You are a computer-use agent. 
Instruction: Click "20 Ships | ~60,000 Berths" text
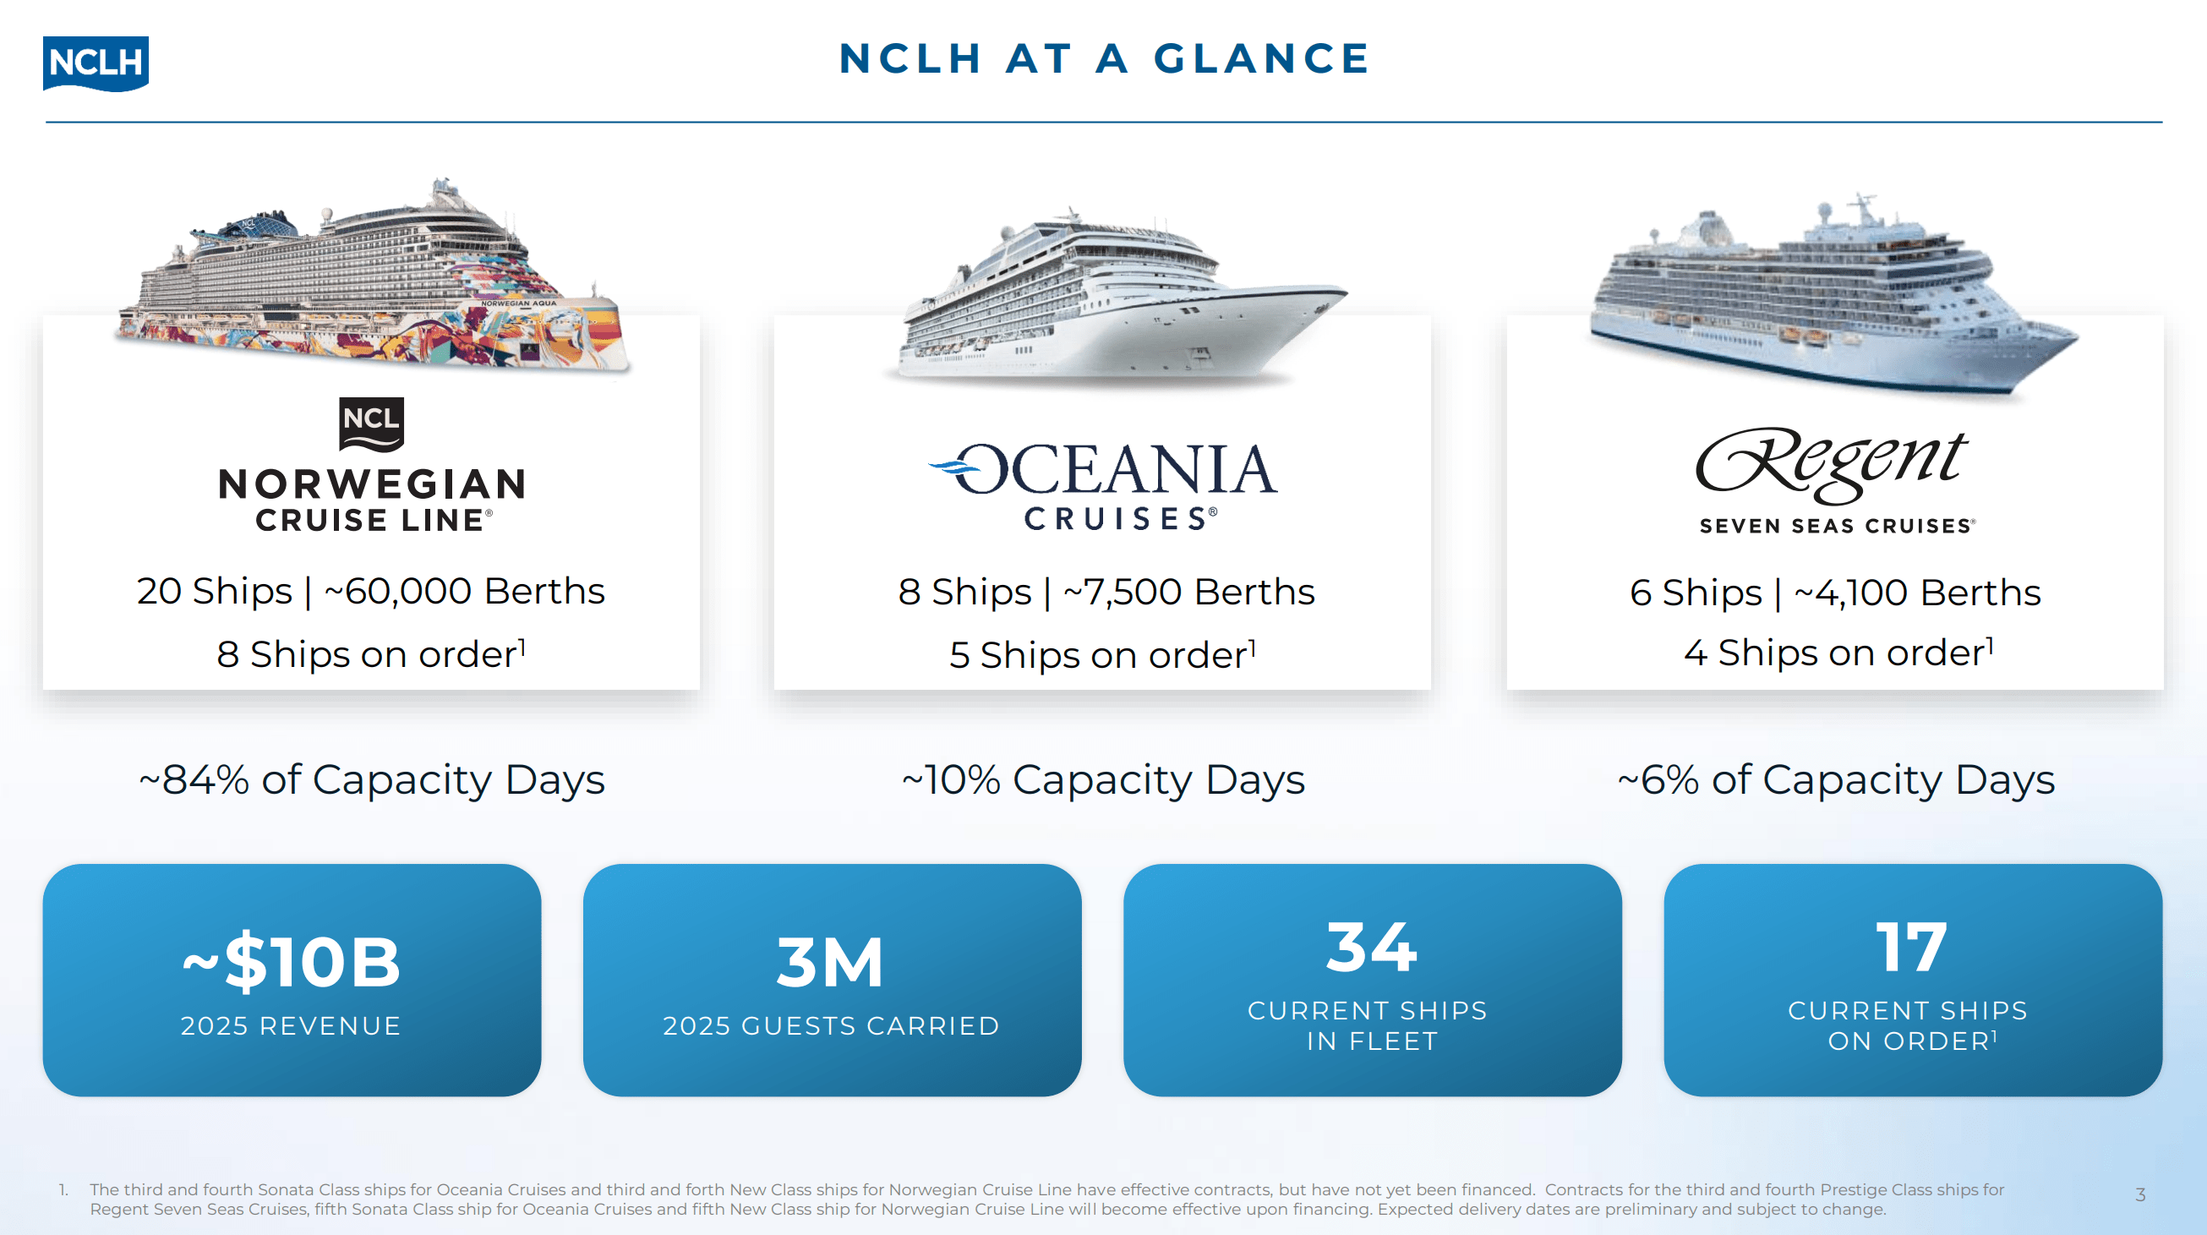371,591
